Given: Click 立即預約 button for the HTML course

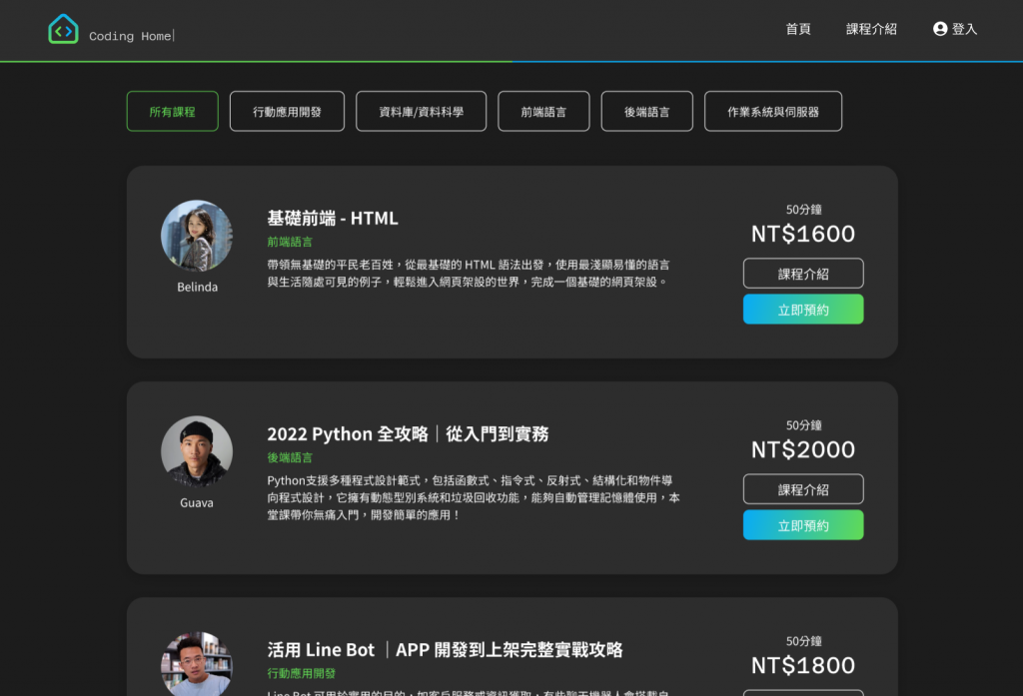Looking at the screenshot, I should 803,310.
